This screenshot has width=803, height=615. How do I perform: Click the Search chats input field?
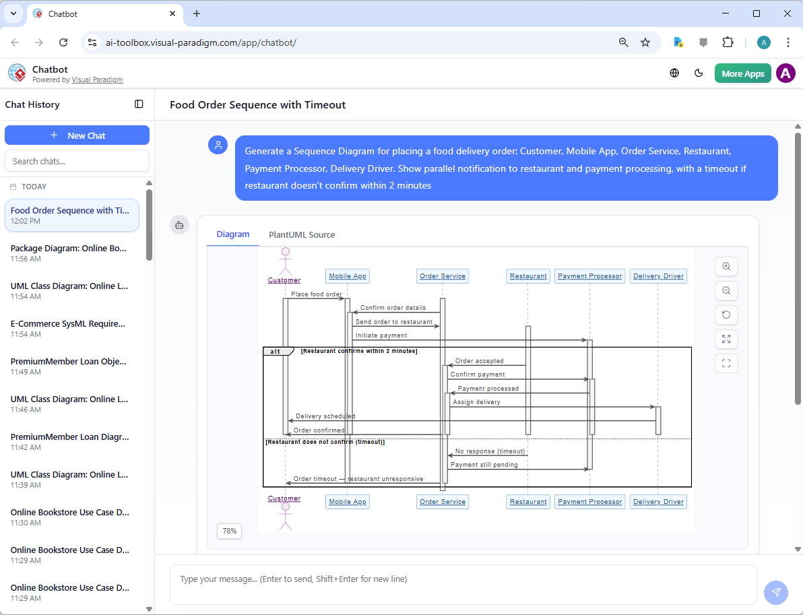77,161
